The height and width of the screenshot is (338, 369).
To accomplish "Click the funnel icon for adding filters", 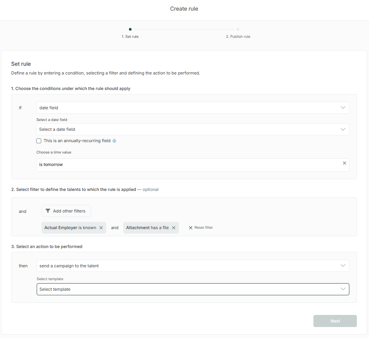I will [48, 211].
